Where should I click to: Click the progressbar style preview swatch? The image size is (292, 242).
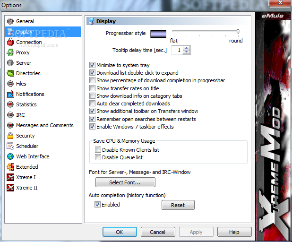pos(158,34)
